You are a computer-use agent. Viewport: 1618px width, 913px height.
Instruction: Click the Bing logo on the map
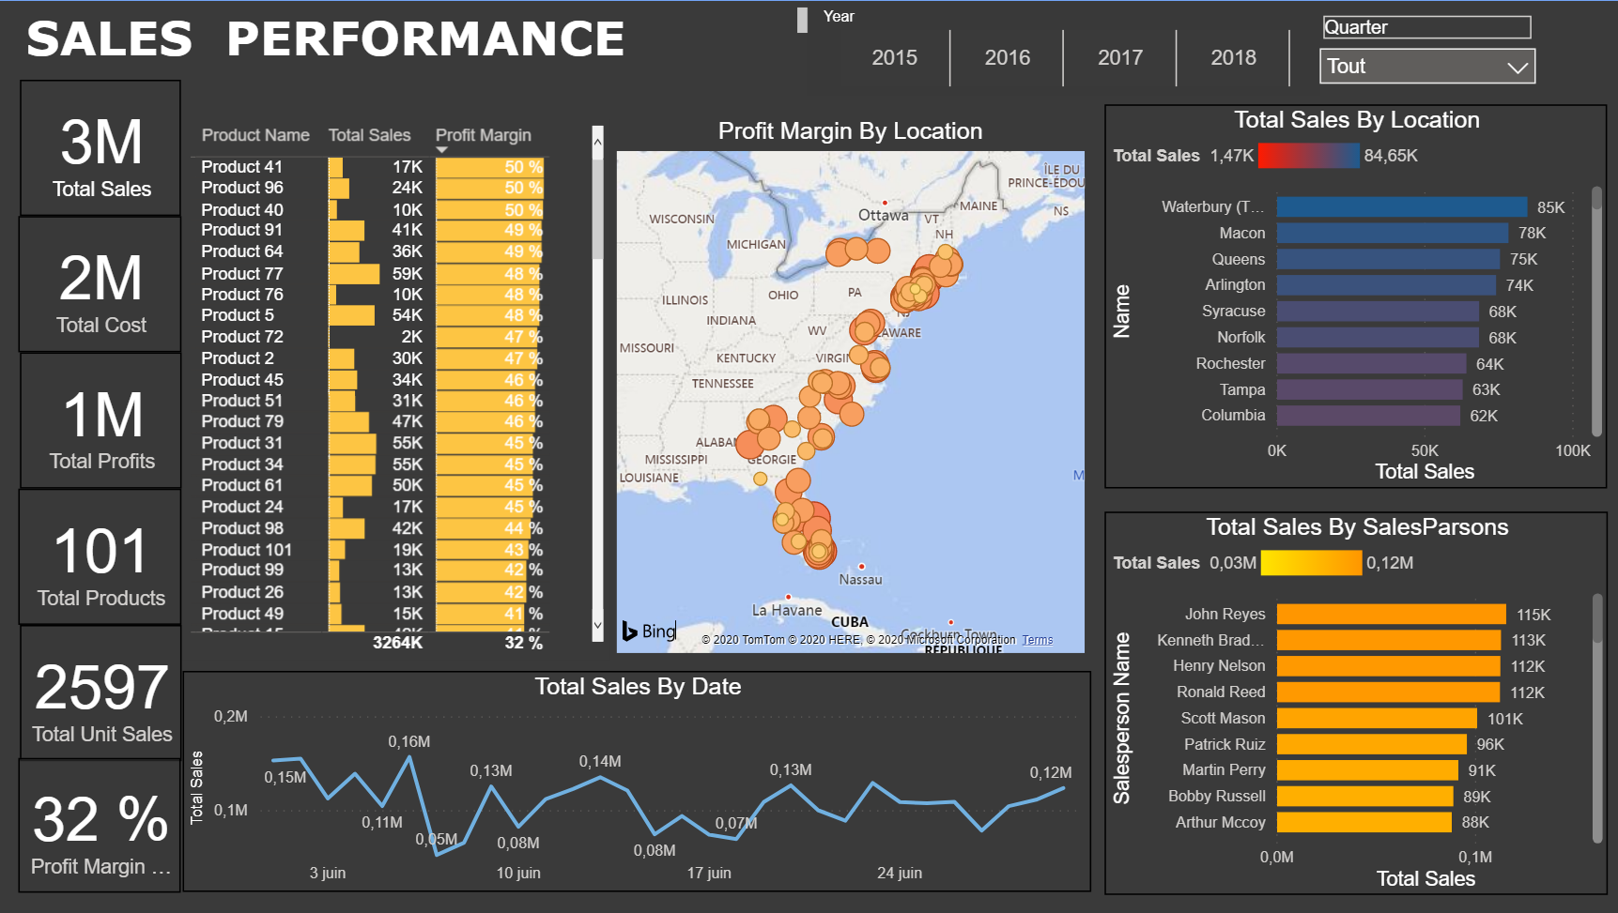coord(649,631)
